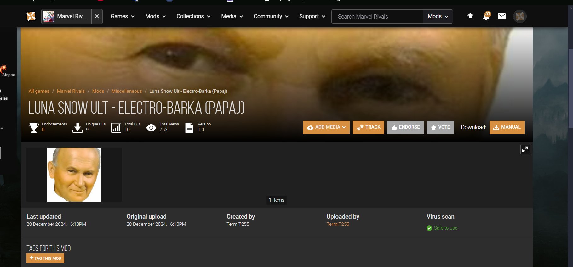Viewport: 573px width, 267px height.
Task: Click the Version document icon
Action: coord(189,128)
